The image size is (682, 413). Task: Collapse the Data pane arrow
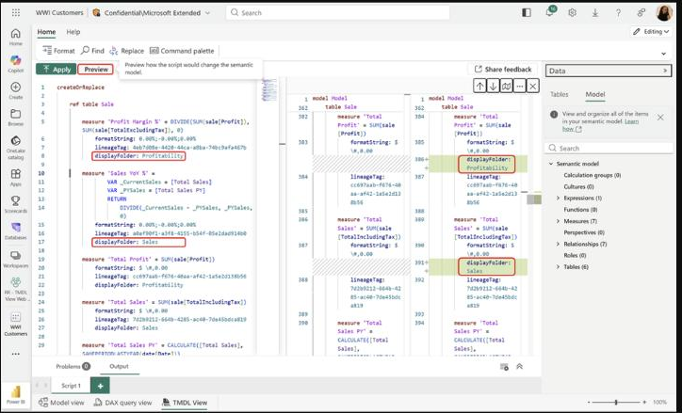665,71
